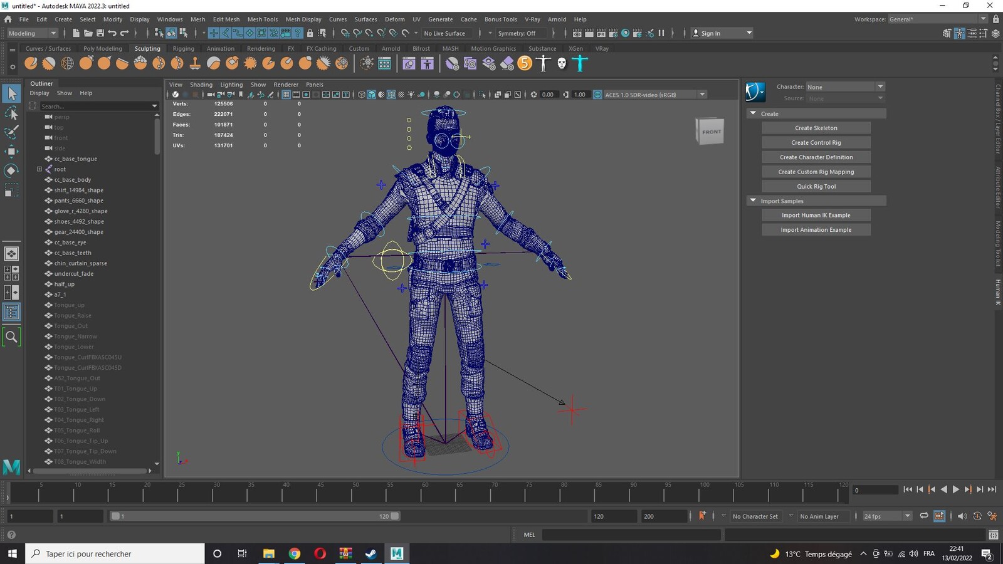The height and width of the screenshot is (564, 1003).
Task: Click the New Scene icon
Action: [x=76, y=33]
